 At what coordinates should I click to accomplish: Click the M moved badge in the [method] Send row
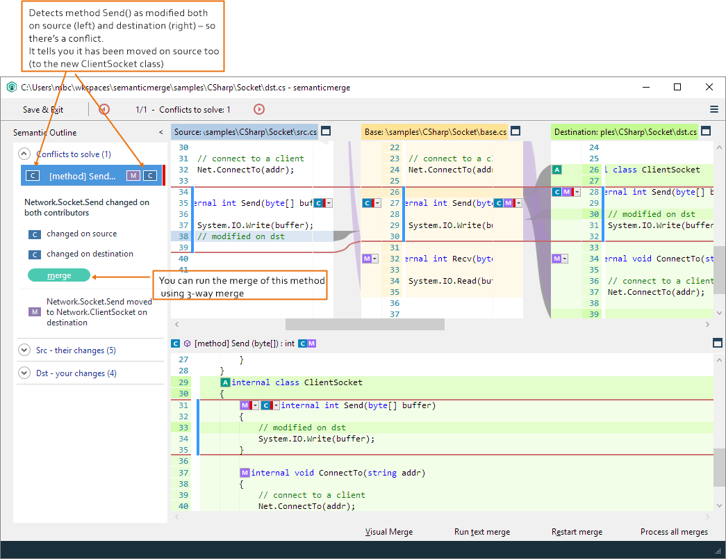(133, 176)
